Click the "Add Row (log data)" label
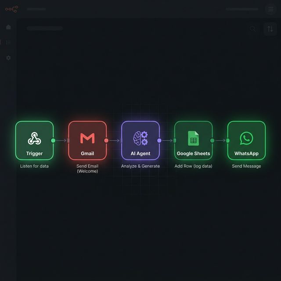 193,166
